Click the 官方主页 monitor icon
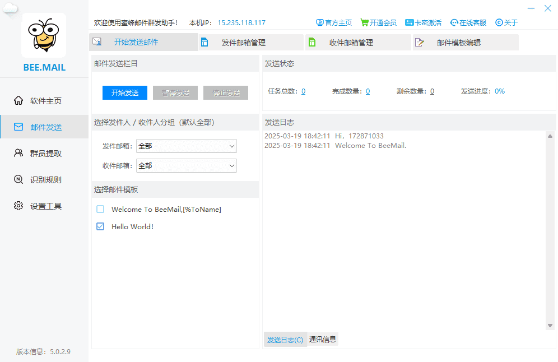558x362 pixels. tap(320, 22)
